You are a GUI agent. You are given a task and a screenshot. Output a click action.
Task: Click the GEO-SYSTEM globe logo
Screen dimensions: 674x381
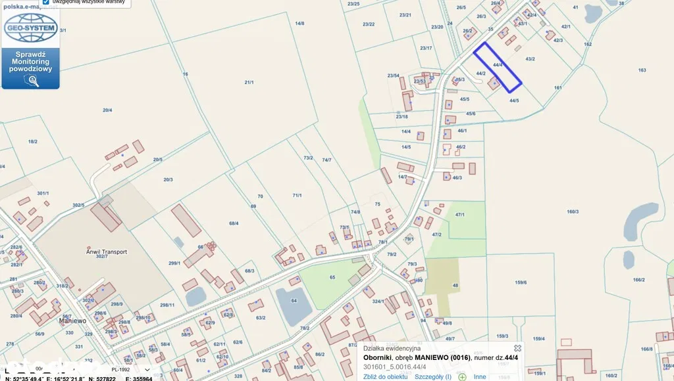coord(31,28)
